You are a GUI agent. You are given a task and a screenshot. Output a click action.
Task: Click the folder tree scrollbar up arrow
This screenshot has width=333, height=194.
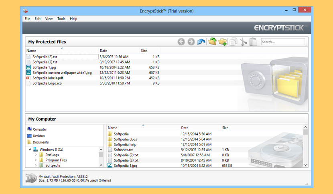[x=101, y=150]
